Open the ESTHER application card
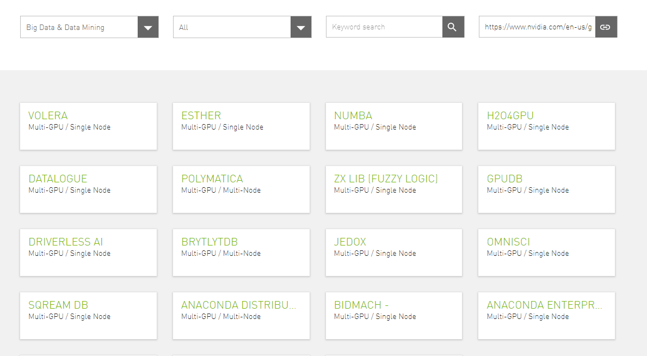This screenshot has height=356, width=647. (x=242, y=126)
